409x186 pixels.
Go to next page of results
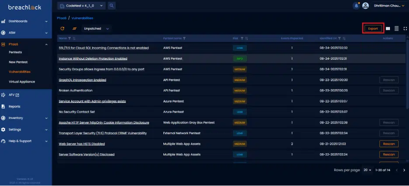click(404, 170)
